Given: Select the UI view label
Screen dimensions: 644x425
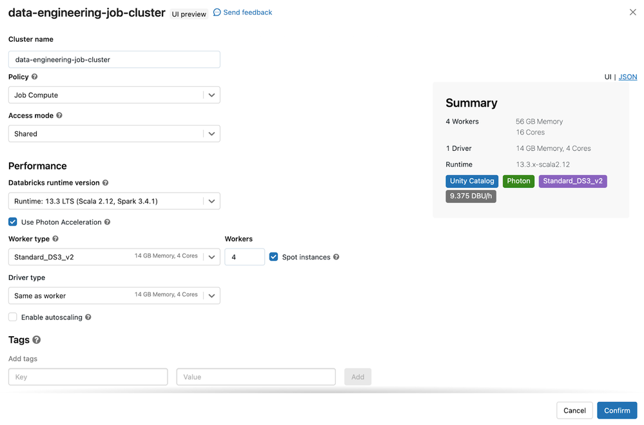Looking at the screenshot, I should coord(608,77).
